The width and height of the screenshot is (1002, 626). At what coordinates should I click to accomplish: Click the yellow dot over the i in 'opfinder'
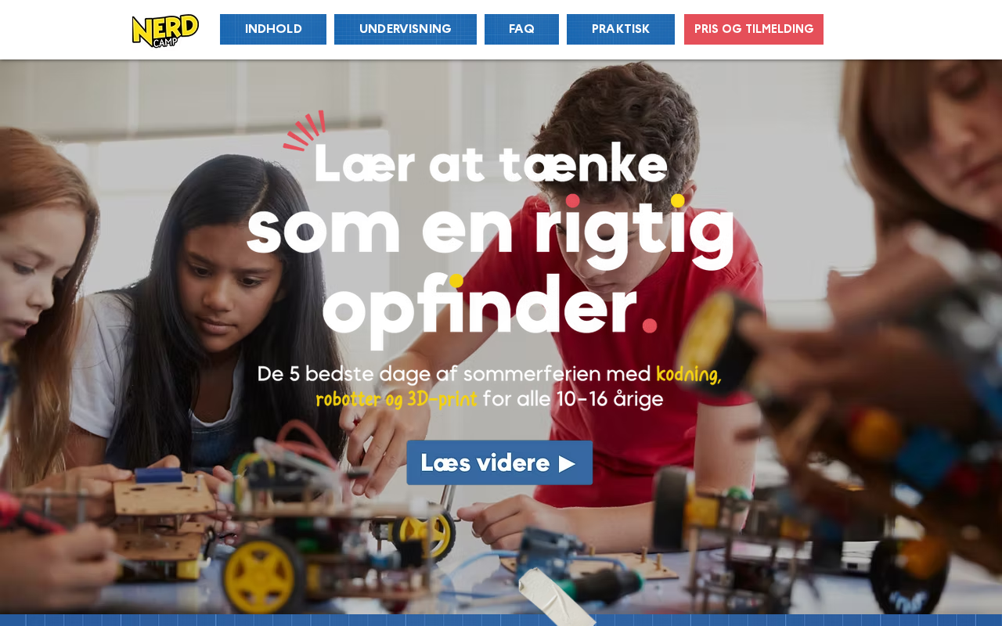pos(456,281)
